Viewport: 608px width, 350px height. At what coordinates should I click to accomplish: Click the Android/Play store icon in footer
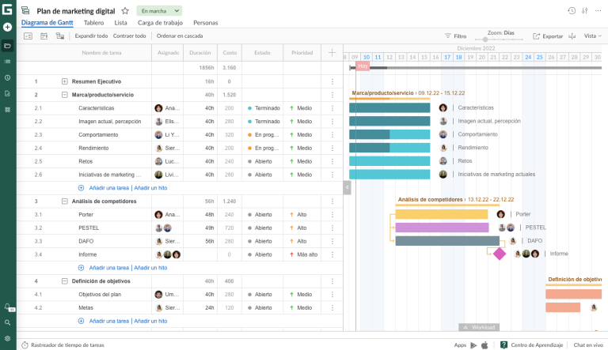click(x=473, y=345)
